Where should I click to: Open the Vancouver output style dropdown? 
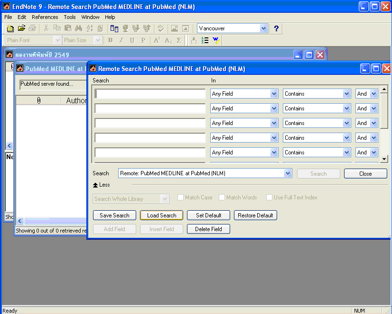tap(263, 28)
